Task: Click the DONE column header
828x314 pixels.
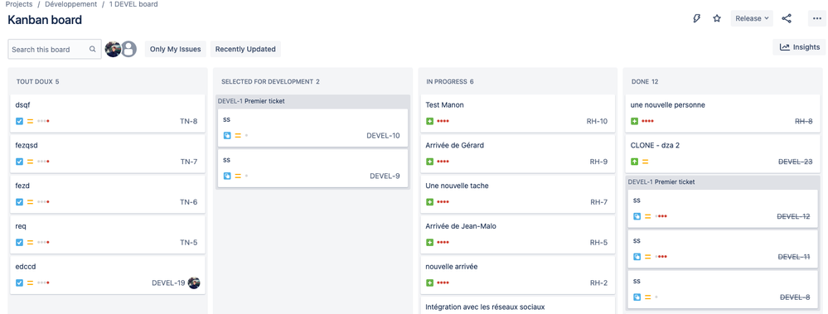Action: (x=645, y=82)
